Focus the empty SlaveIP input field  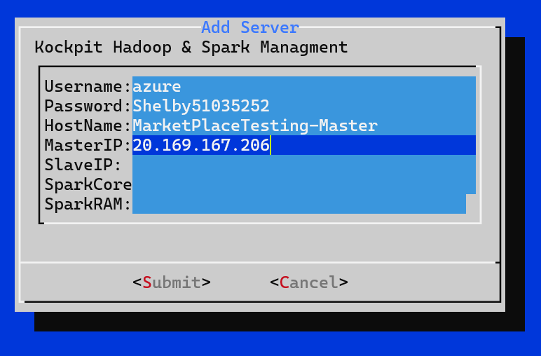(x=304, y=165)
